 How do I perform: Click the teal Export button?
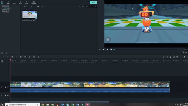point(93,2)
